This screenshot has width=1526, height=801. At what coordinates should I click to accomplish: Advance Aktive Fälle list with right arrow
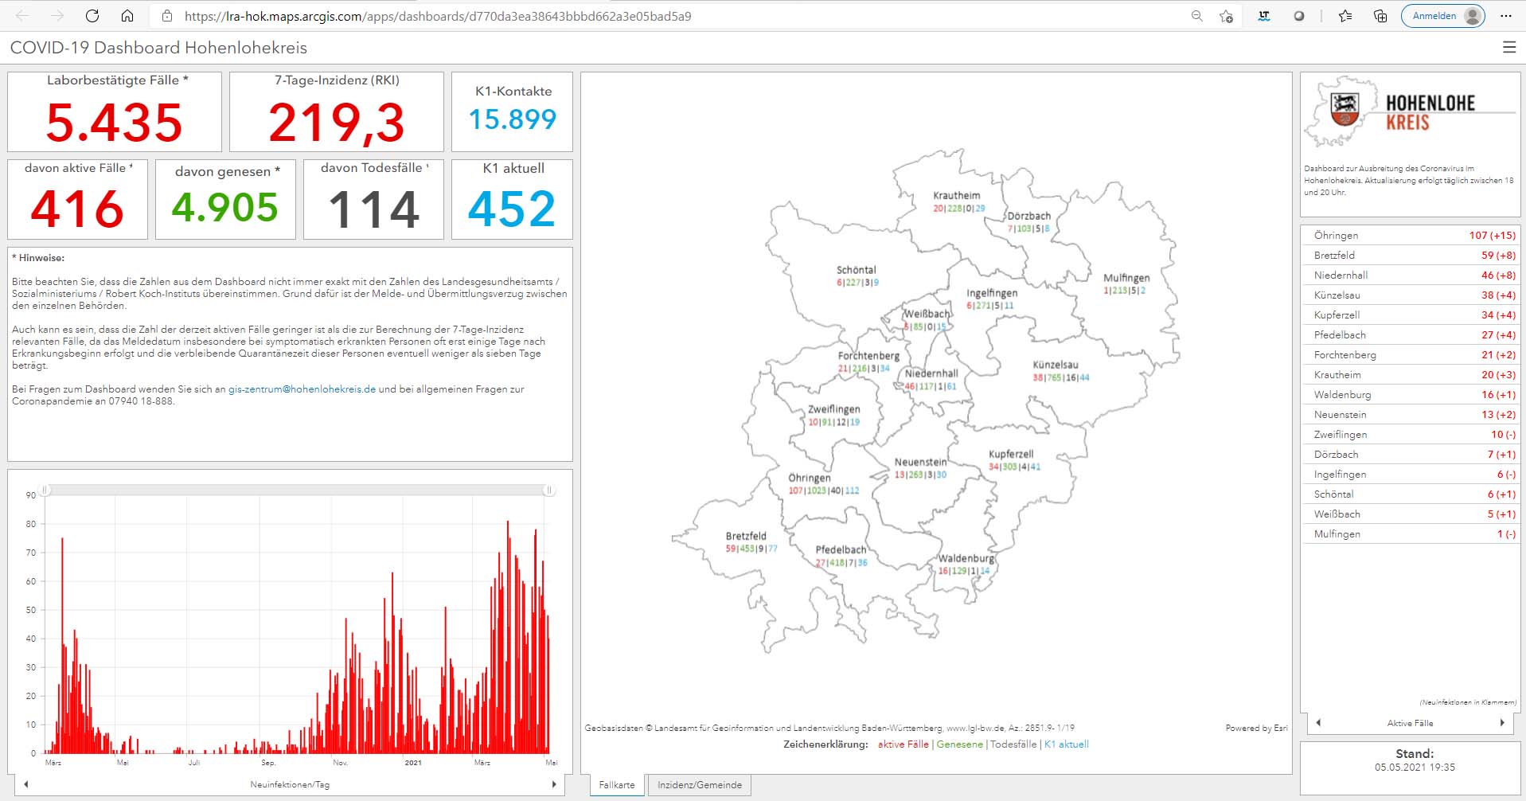1502,723
